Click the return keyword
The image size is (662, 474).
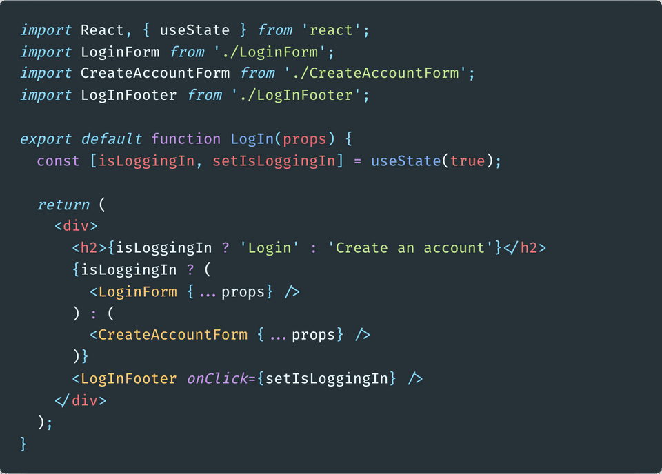point(63,205)
